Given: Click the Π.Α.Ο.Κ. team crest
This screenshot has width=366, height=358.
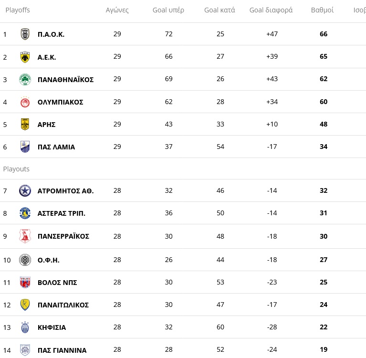Looking at the screenshot, I should (25, 34).
